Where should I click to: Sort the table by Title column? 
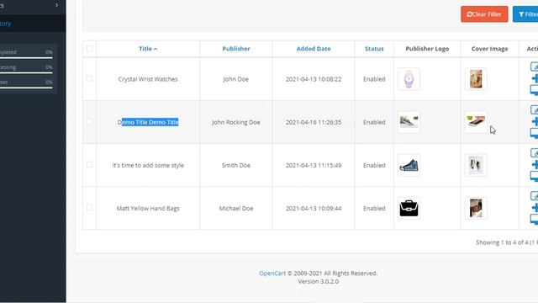pos(148,49)
